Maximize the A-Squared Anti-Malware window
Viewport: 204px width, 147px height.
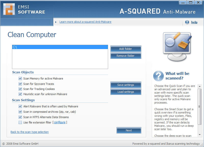click(x=190, y=2)
